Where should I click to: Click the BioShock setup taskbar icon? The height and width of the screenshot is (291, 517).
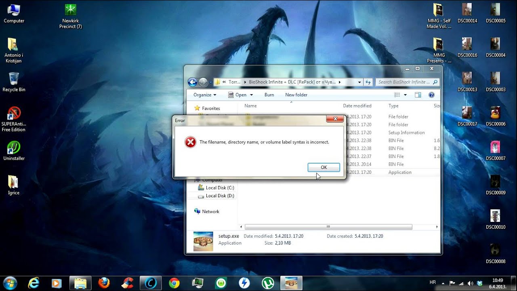tap(291, 283)
